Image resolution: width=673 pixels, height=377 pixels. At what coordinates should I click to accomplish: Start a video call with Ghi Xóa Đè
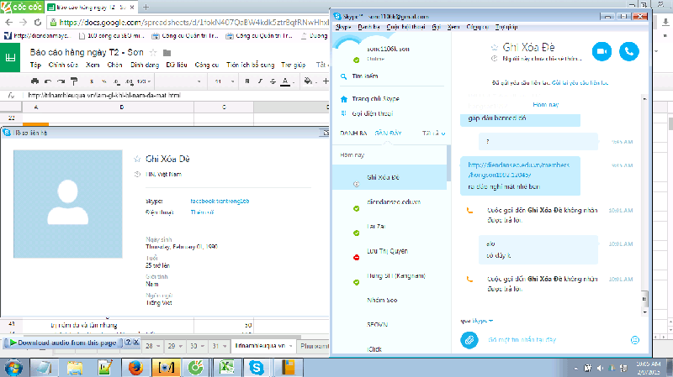point(601,51)
